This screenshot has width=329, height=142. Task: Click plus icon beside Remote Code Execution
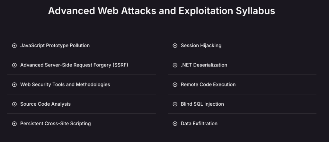[x=175, y=84]
